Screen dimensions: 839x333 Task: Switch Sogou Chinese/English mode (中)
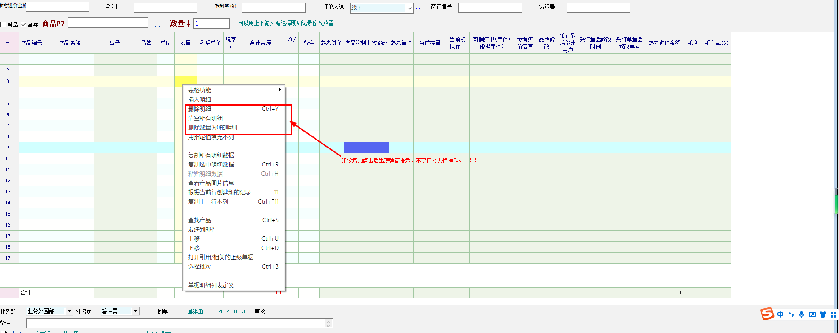(780, 314)
